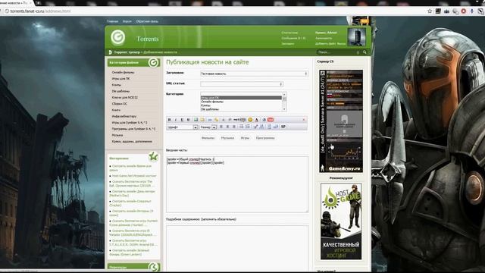Open Главная in top navigation
The width and height of the screenshot is (485, 273).
[x=112, y=21]
